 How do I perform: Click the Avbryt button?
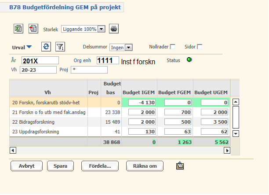pos(26,166)
